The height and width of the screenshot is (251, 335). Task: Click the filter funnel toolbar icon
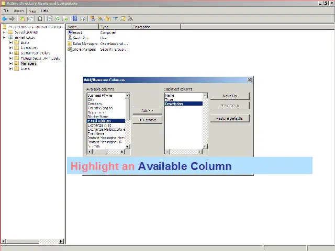pos(115,19)
